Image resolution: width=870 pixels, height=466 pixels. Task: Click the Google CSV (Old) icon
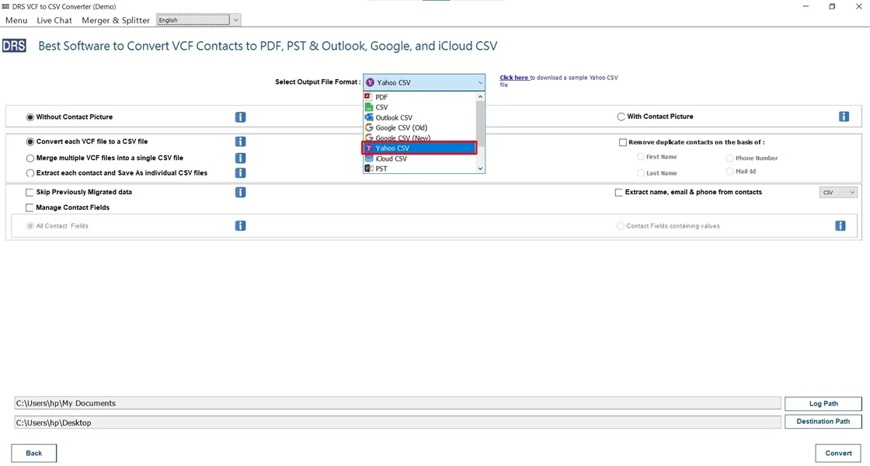[x=368, y=127]
